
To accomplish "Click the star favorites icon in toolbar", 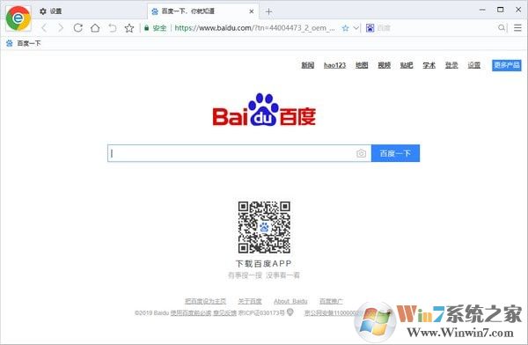I will coord(129,28).
